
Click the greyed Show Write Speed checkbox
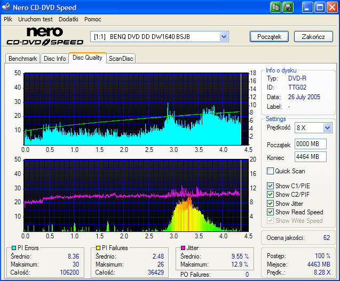[x=270, y=221]
